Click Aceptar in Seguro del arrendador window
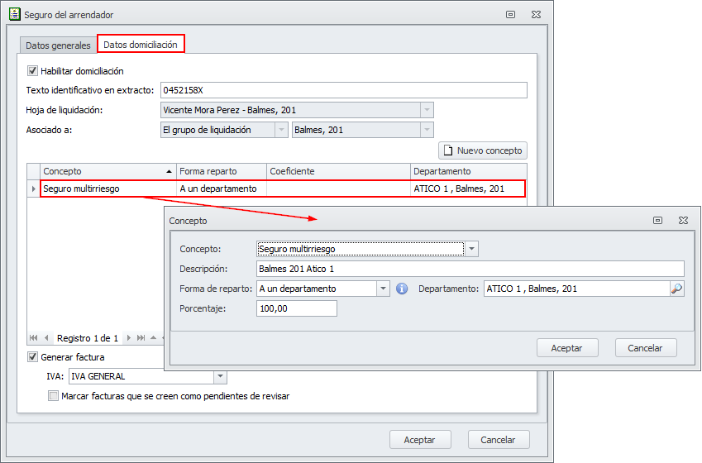The height and width of the screenshot is (463, 702). pyautogui.click(x=420, y=440)
